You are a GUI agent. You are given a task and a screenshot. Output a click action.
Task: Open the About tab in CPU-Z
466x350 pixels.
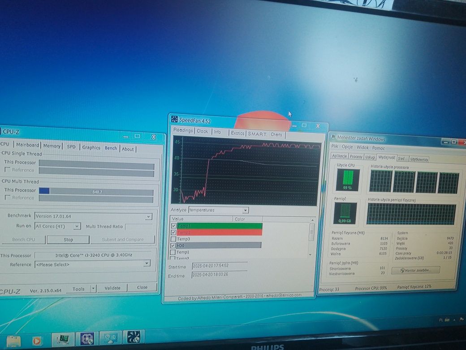point(128,149)
